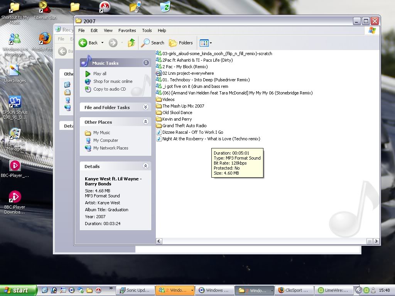Click Copy to audio CD link
This screenshot has width=395, height=296.
click(110, 89)
